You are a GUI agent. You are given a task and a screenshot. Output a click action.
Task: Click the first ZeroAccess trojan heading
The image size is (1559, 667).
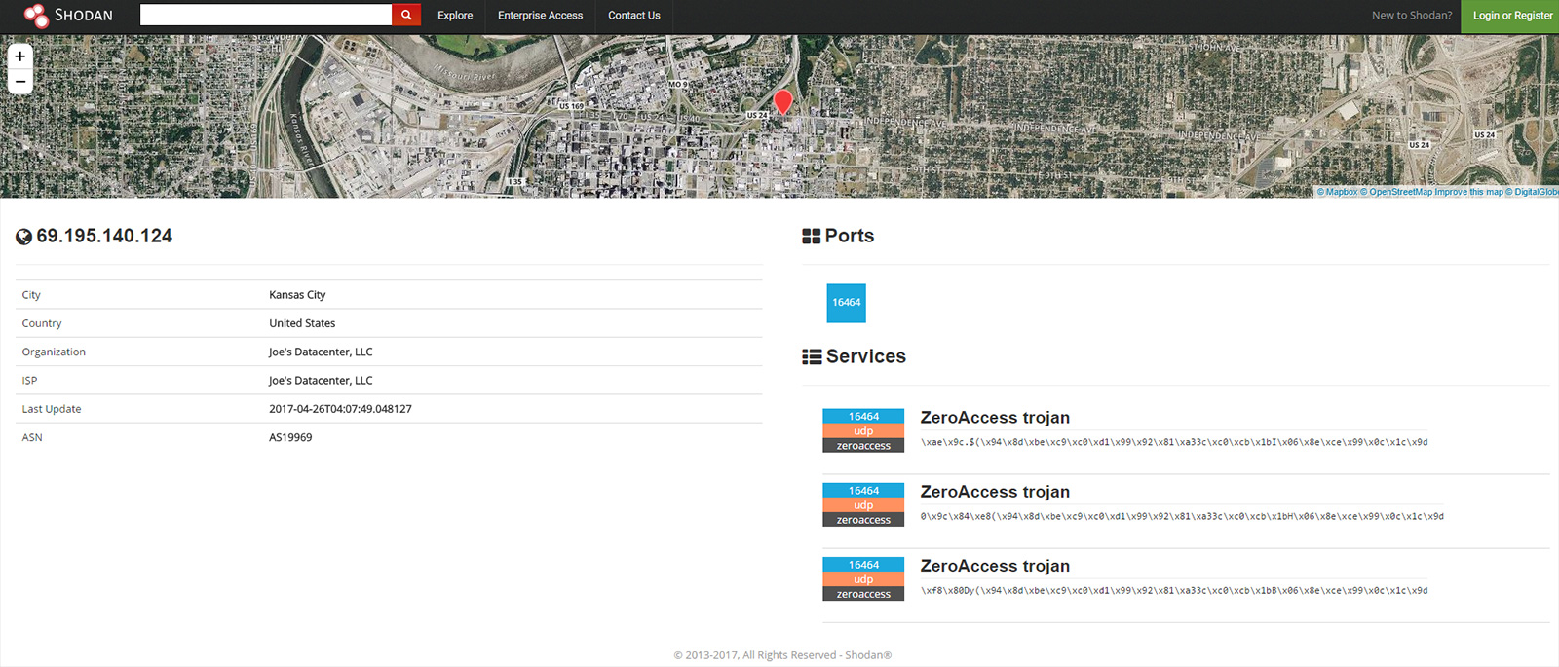tap(995, 418)
